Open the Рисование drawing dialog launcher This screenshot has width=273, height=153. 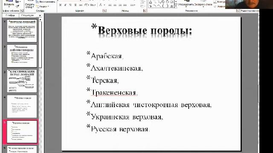(238, 11)
